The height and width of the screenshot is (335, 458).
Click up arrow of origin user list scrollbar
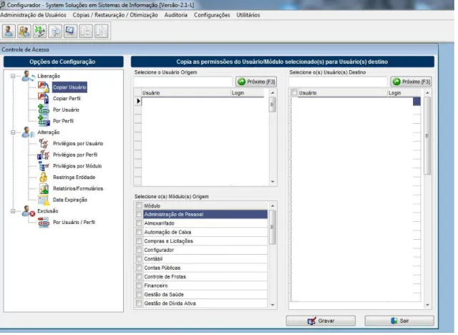[x=273, y=93]
